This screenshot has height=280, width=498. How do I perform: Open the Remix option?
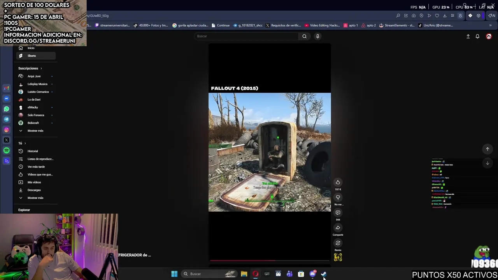(338, 243)
